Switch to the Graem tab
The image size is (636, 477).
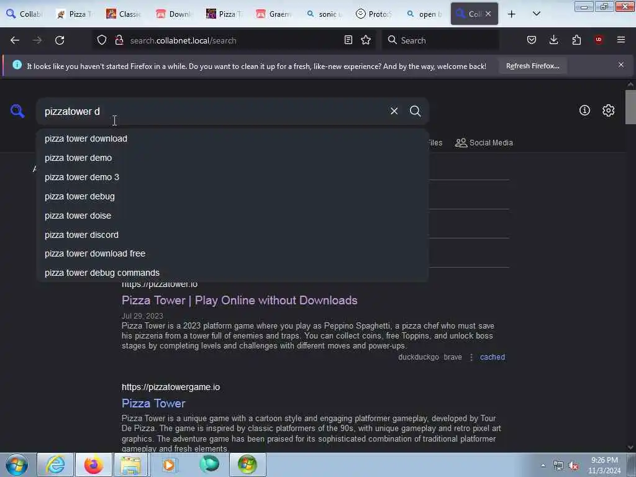[274, 14]
